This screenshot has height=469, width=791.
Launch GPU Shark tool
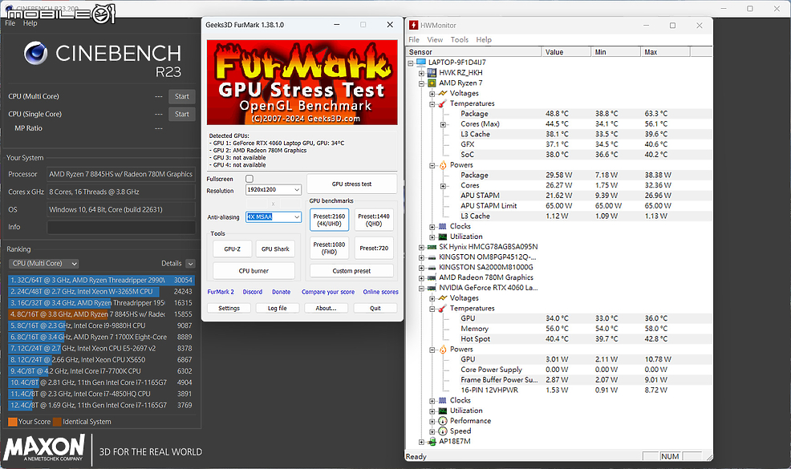(x=275, y=249)
